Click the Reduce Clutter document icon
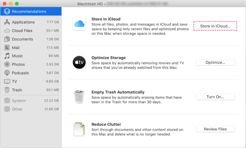The height and width of the screenshot is (148, 246). tap(79, 129)
